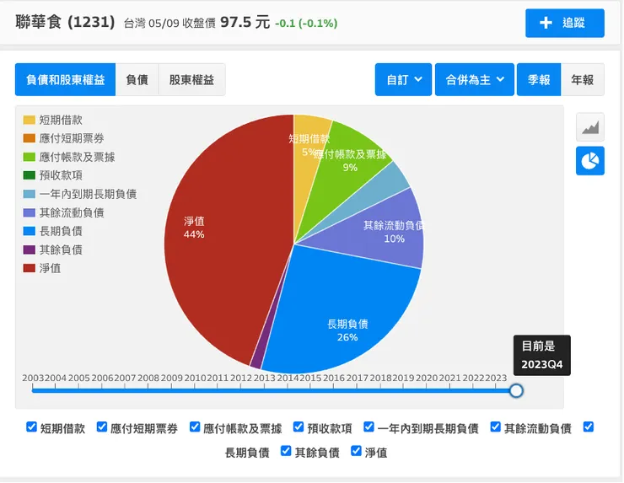The height and width of the screenshot is (483, 624).
Task: Toggle the 長期負債 checkbox
Action: pyautogui.click(x=589, y=427)
